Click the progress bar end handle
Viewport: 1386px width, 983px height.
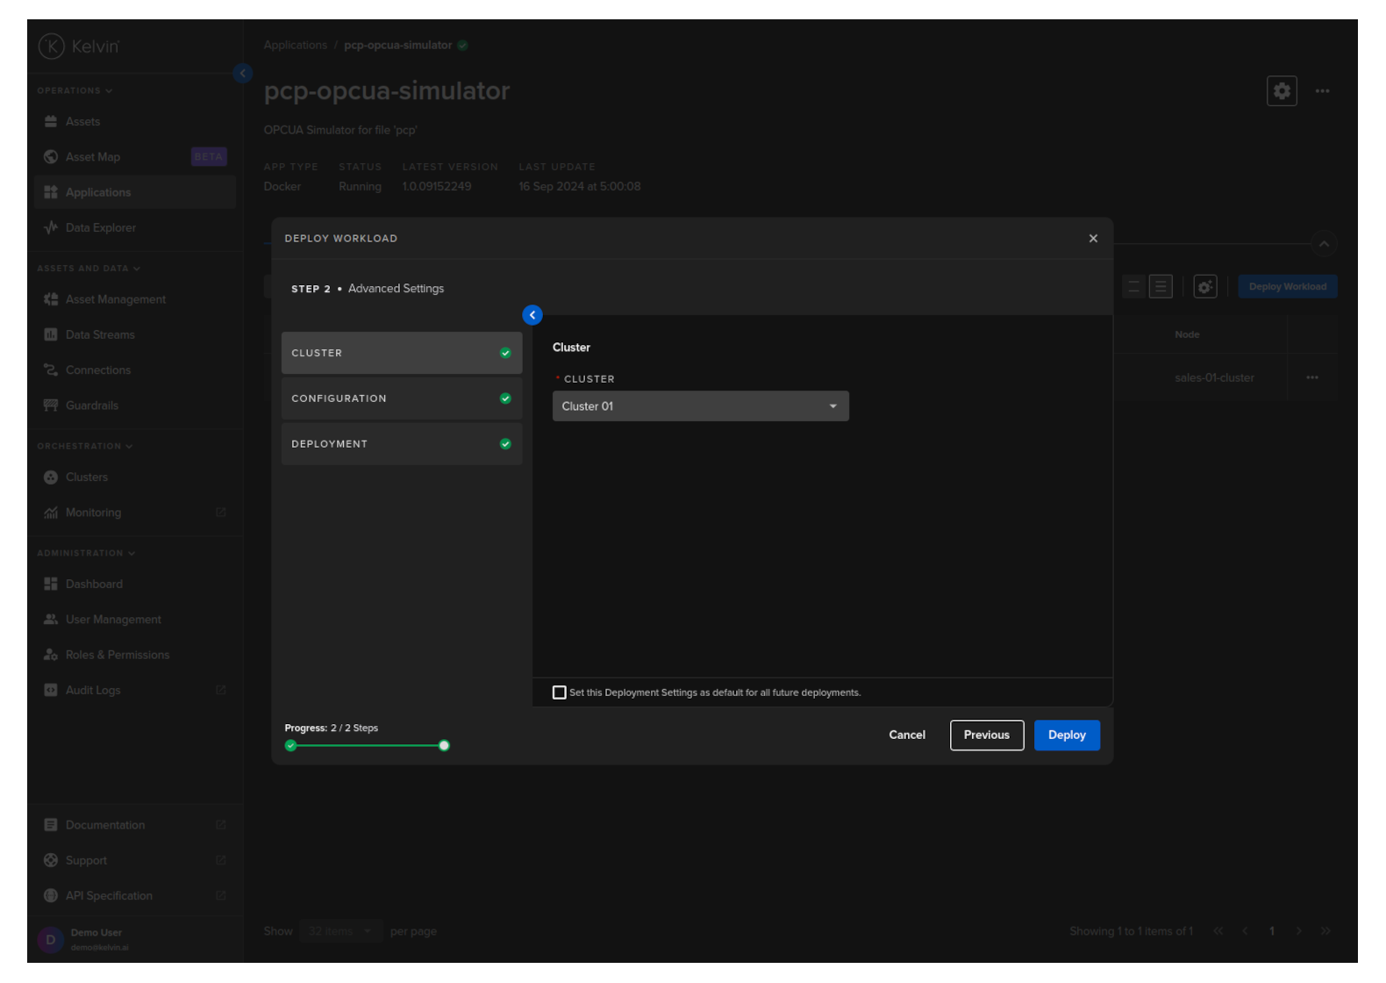(x=444, y=746)
